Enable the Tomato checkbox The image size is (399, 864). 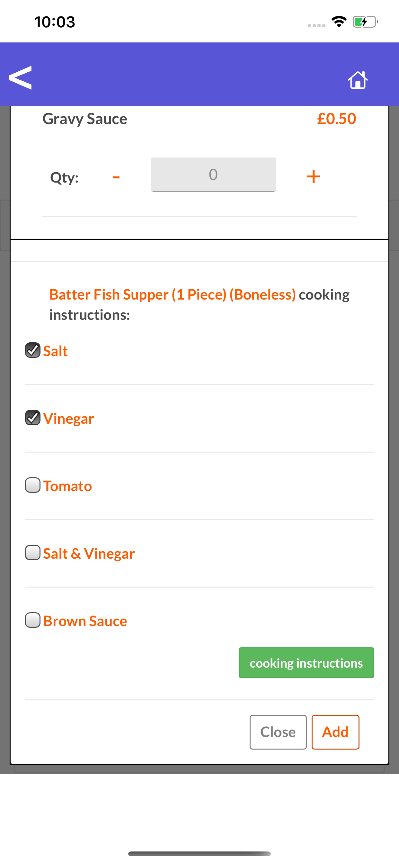(33, 485)
